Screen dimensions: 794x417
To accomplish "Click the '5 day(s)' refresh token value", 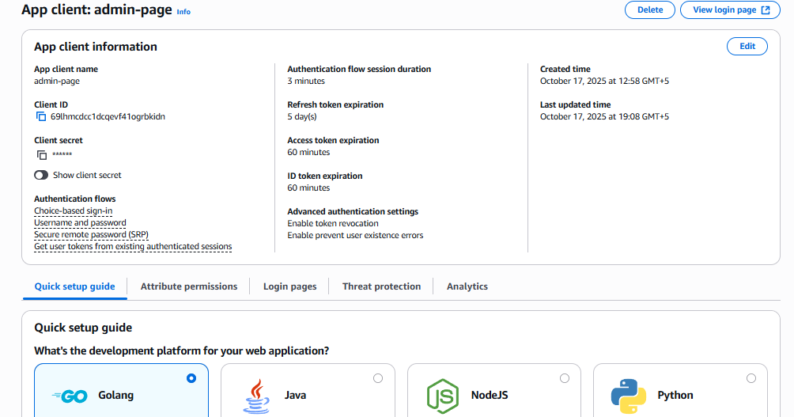I will [x=302, y=116].
